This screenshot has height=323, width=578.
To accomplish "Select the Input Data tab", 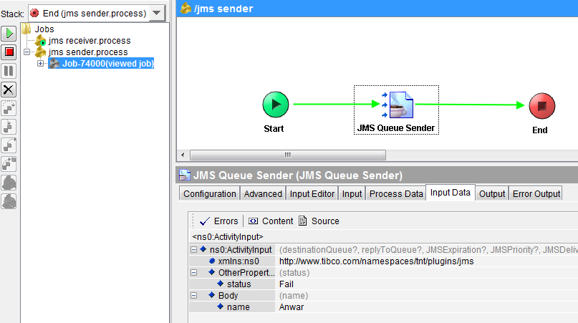I will (450, 193).
